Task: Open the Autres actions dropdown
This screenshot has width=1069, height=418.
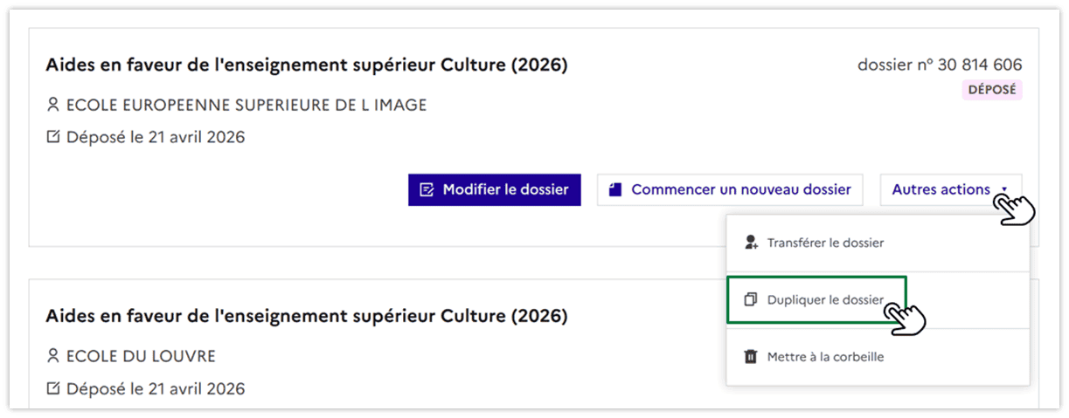Action: click(941, 189)
